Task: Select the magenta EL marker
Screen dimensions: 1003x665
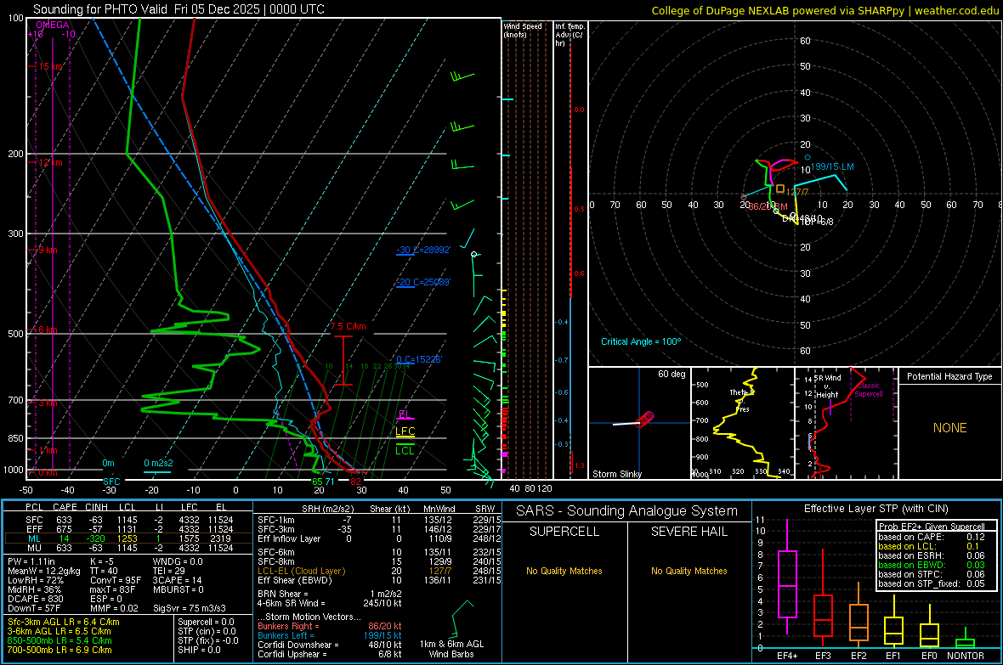Action: click(x=405, y=414)
